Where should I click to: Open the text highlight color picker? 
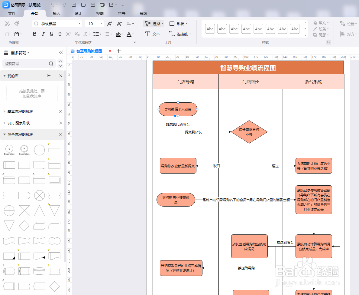119,34
